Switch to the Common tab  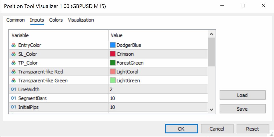[x=15, y=20]
